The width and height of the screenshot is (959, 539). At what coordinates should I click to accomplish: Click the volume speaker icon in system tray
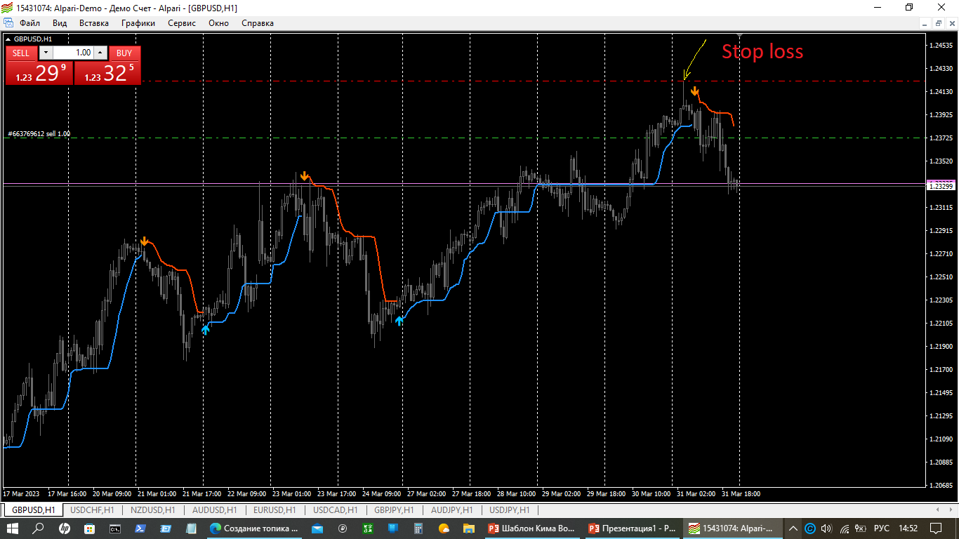point(826,528)
